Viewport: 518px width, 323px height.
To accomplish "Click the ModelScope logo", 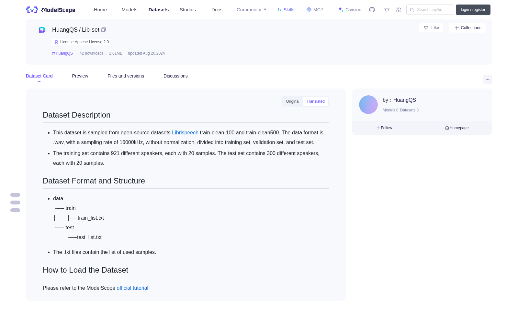I will [51, 10].
